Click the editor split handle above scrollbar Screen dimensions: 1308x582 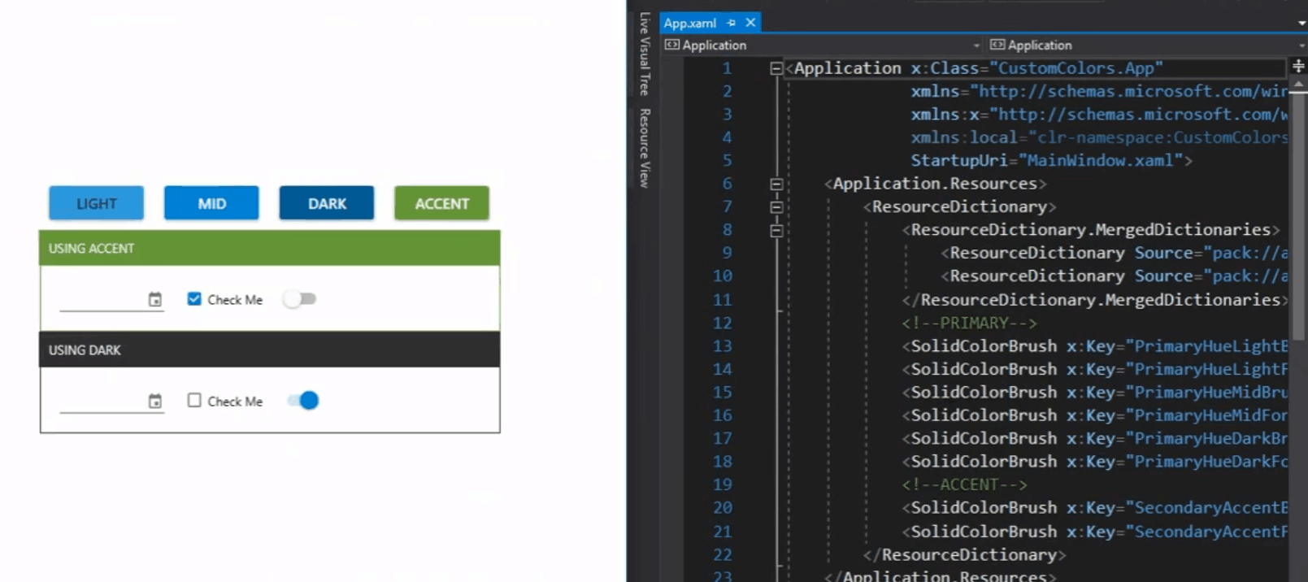point(1298,66)
